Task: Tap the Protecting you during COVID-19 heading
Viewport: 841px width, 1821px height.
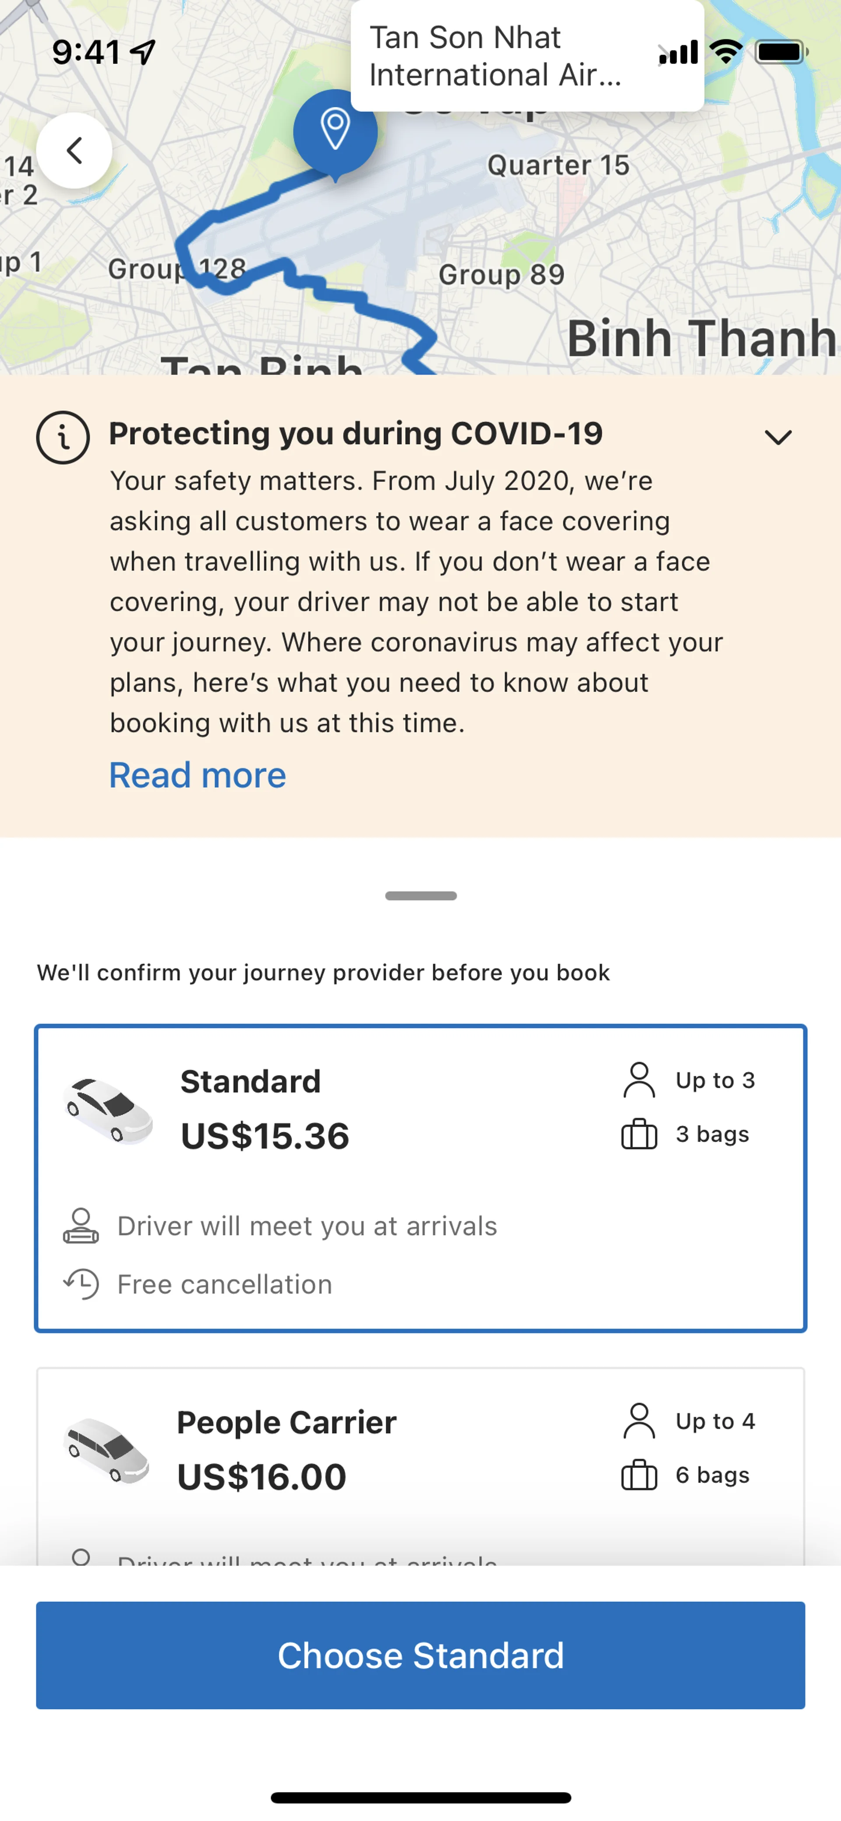Action: 356,433
